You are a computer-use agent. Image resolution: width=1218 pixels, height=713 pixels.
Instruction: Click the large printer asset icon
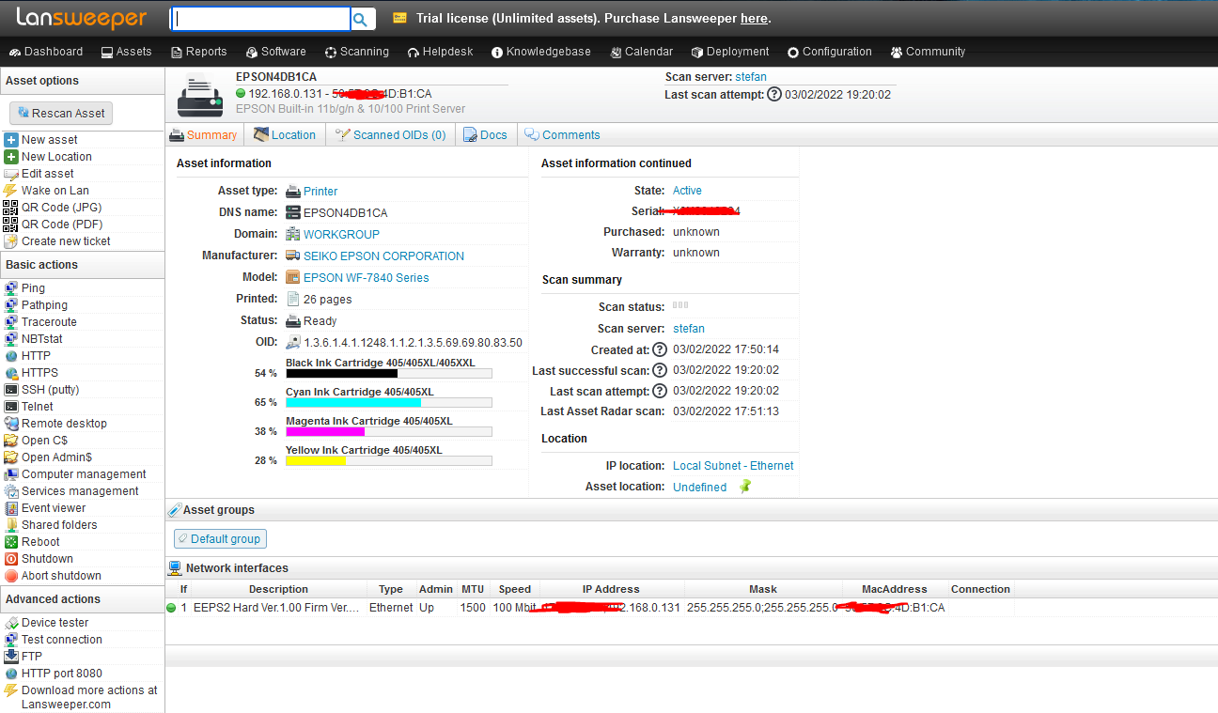200,94
